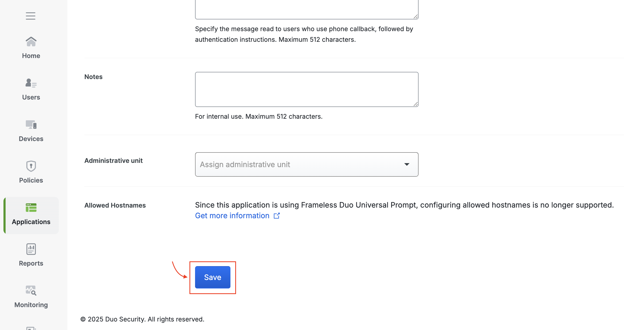Click the blue Save button
This screenshot has height=330, width=624.
tap(213, 277)
